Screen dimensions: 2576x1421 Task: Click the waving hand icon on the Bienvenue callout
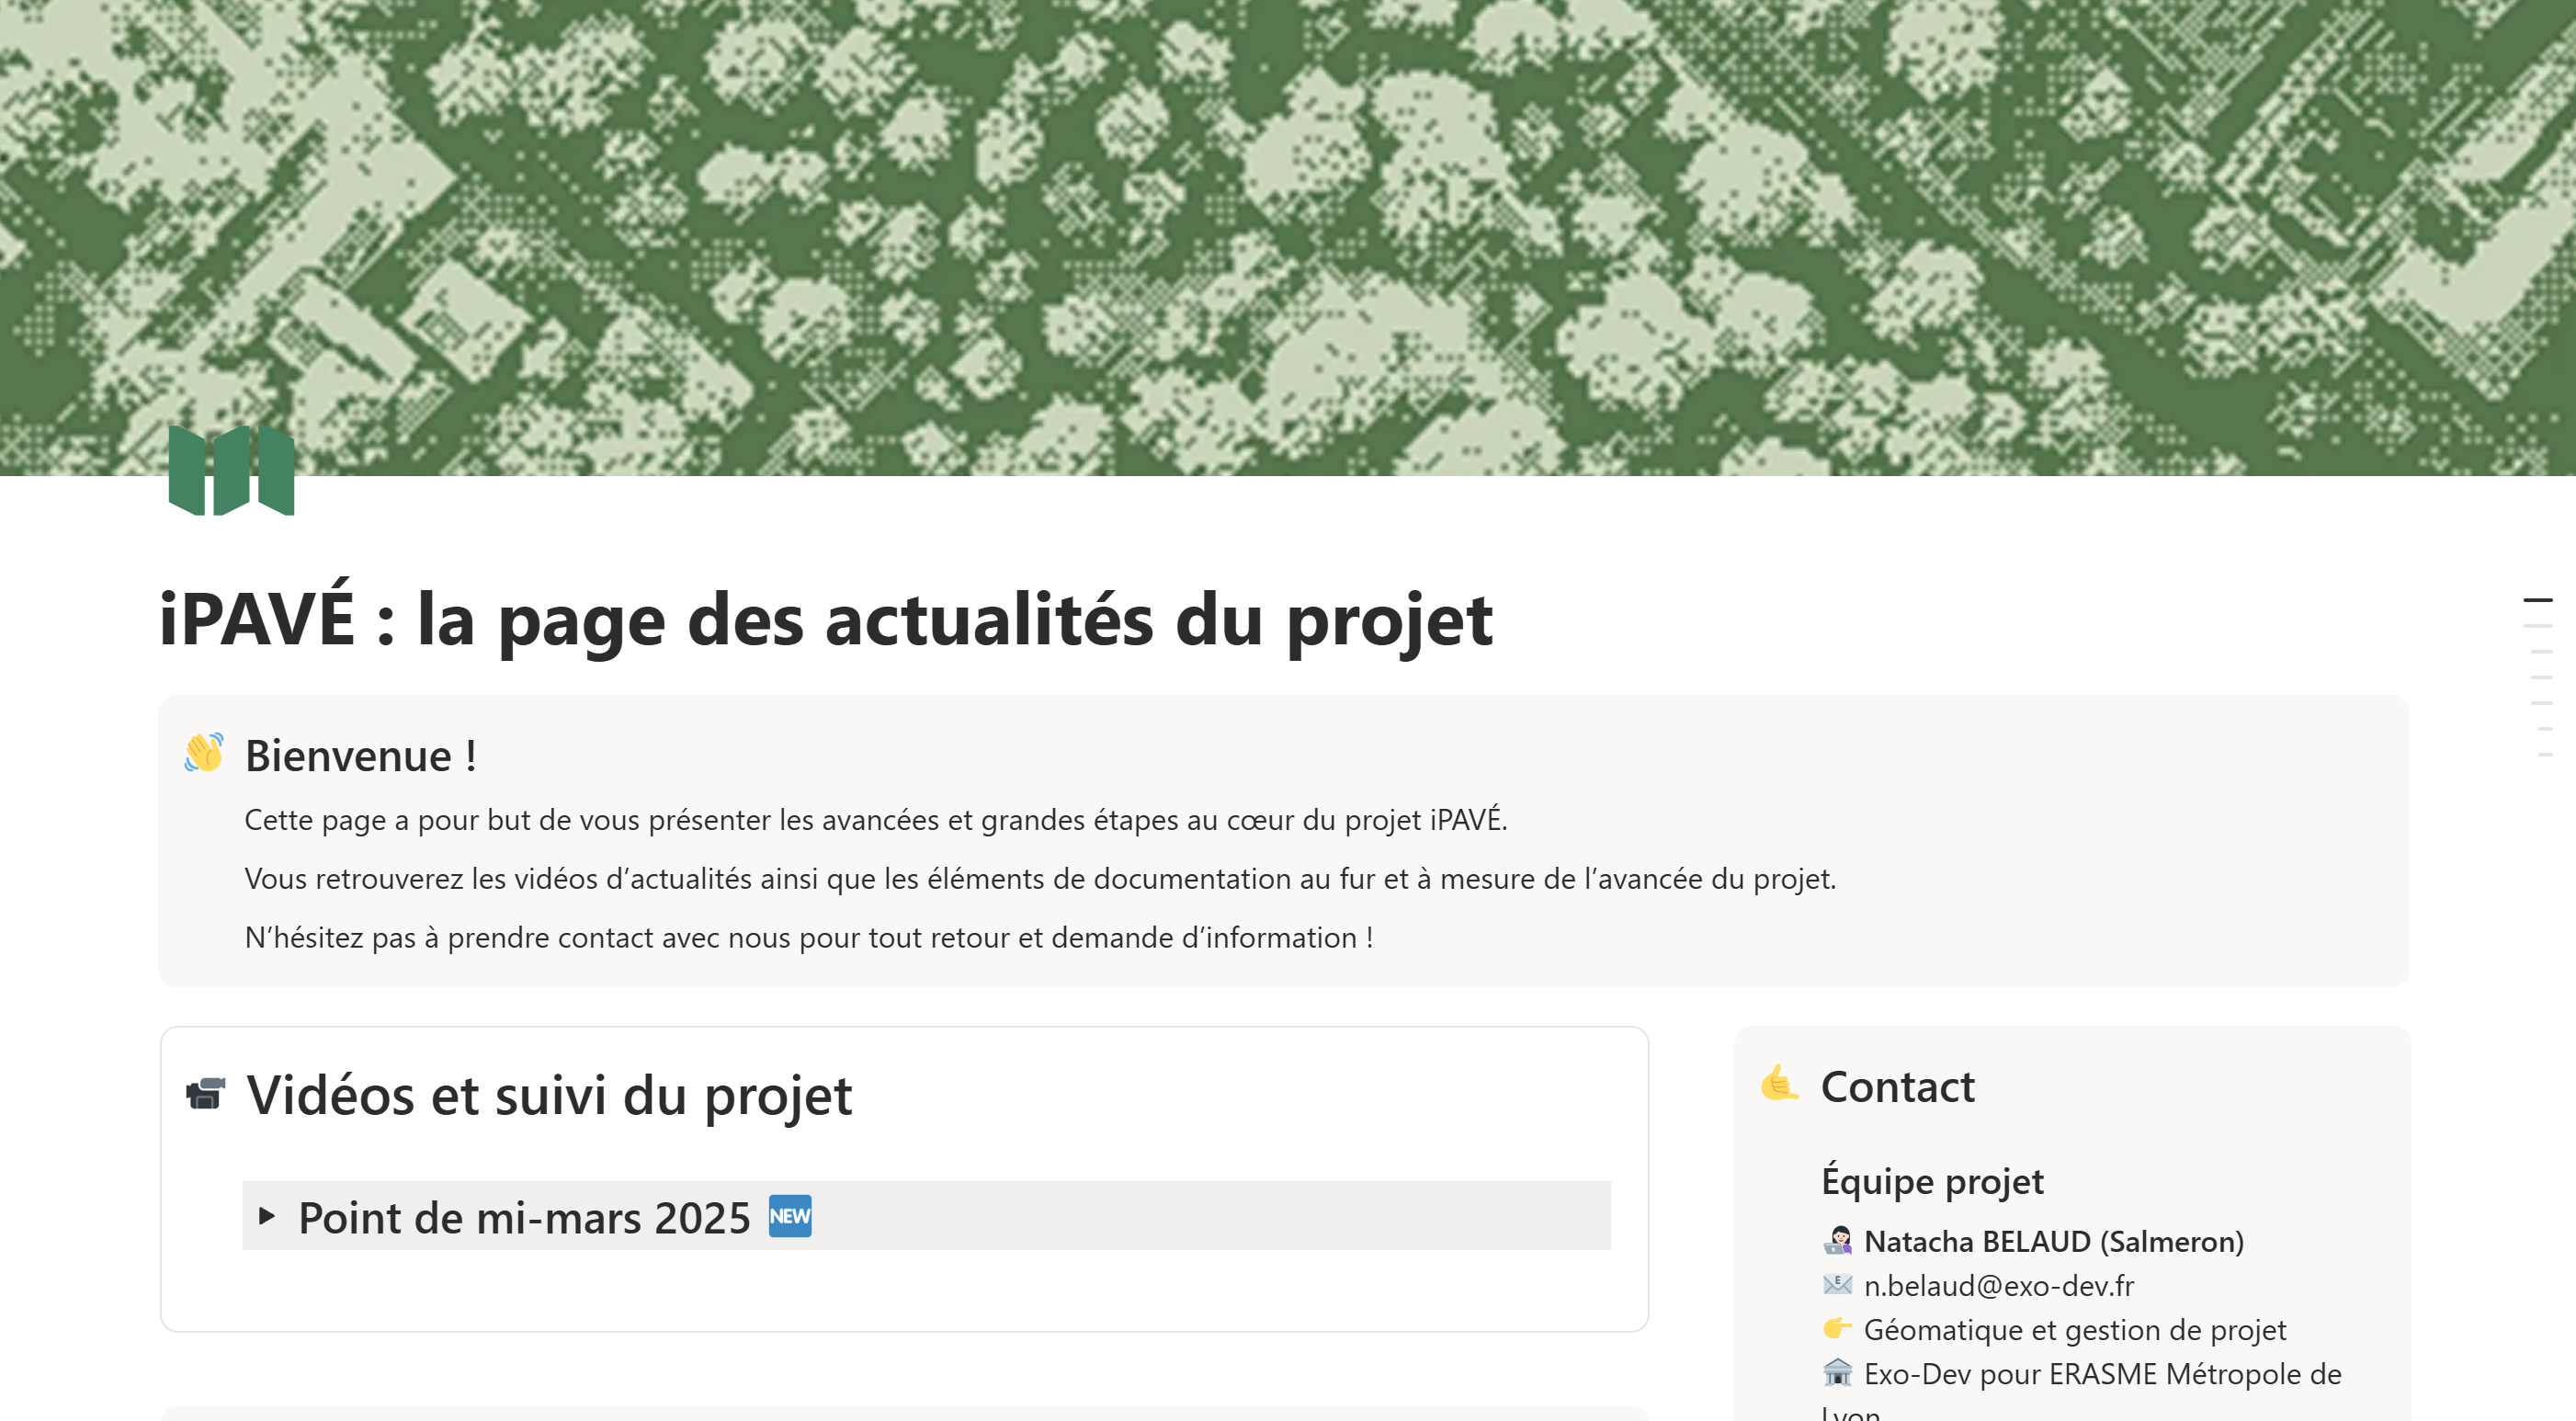[203, 756]
